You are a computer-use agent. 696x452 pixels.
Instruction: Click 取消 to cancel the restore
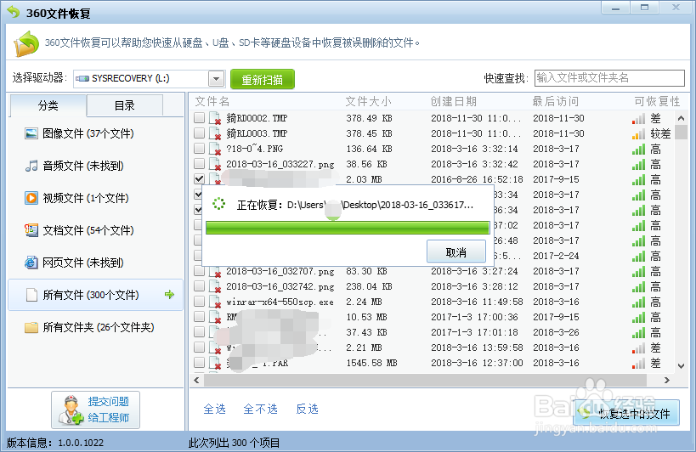click(x=456, y=252)
